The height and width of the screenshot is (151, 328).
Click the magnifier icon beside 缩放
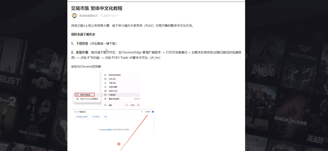click(105, 105)
